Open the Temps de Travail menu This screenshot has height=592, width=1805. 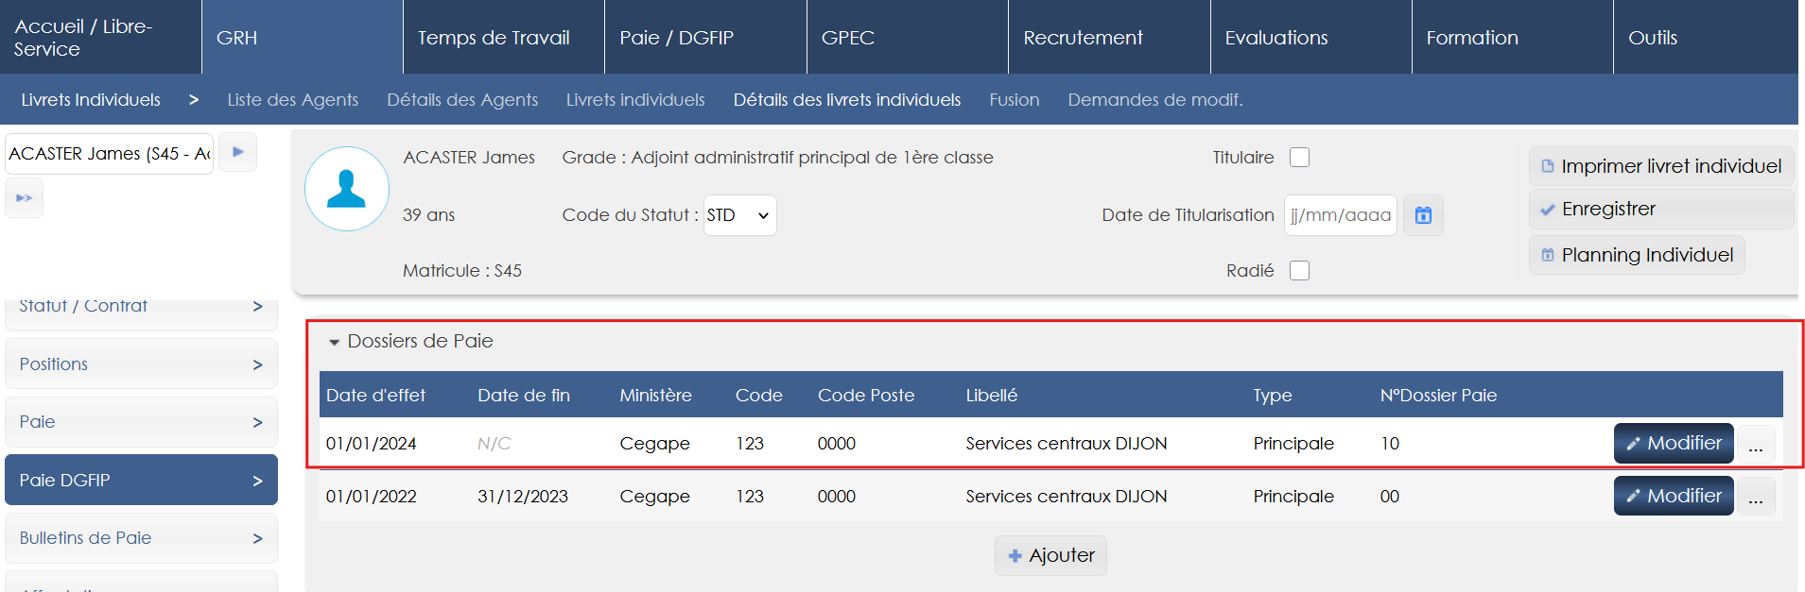494,38
